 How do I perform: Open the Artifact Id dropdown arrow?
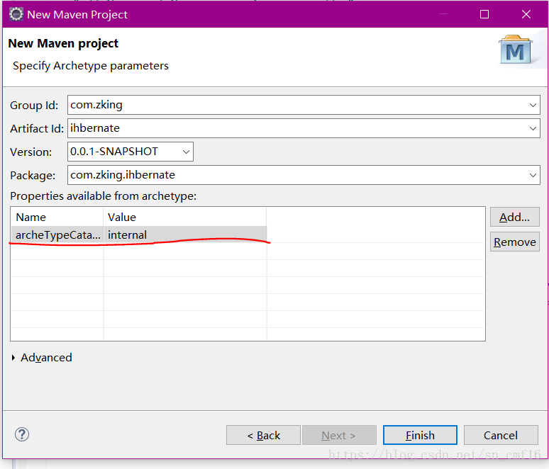click(x=533, y=128)
